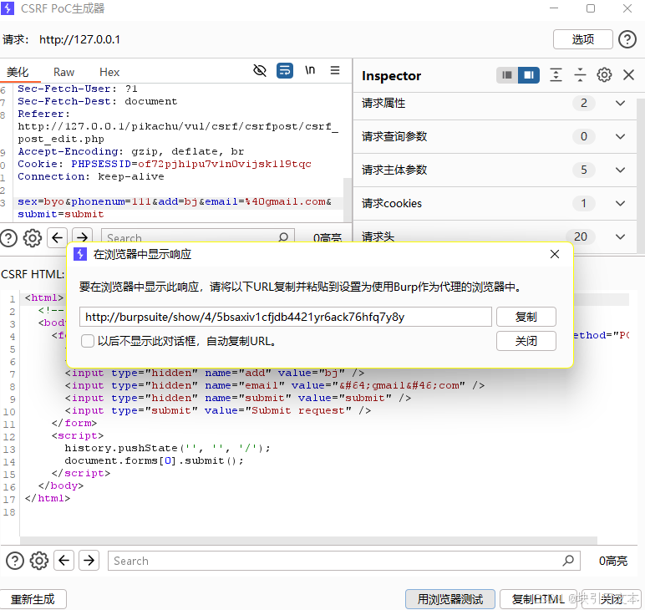Open the help icon beside 选项
This screenshot has height=610, width=645.
(627, 39)
